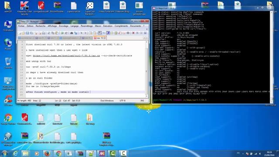
Task: Toggle INS mode in the status bar
Action: tap(142, 101)
